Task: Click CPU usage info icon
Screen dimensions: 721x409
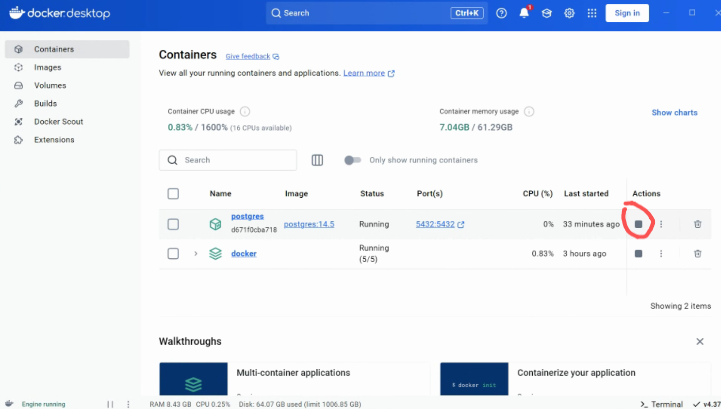Action: [245, 111]
